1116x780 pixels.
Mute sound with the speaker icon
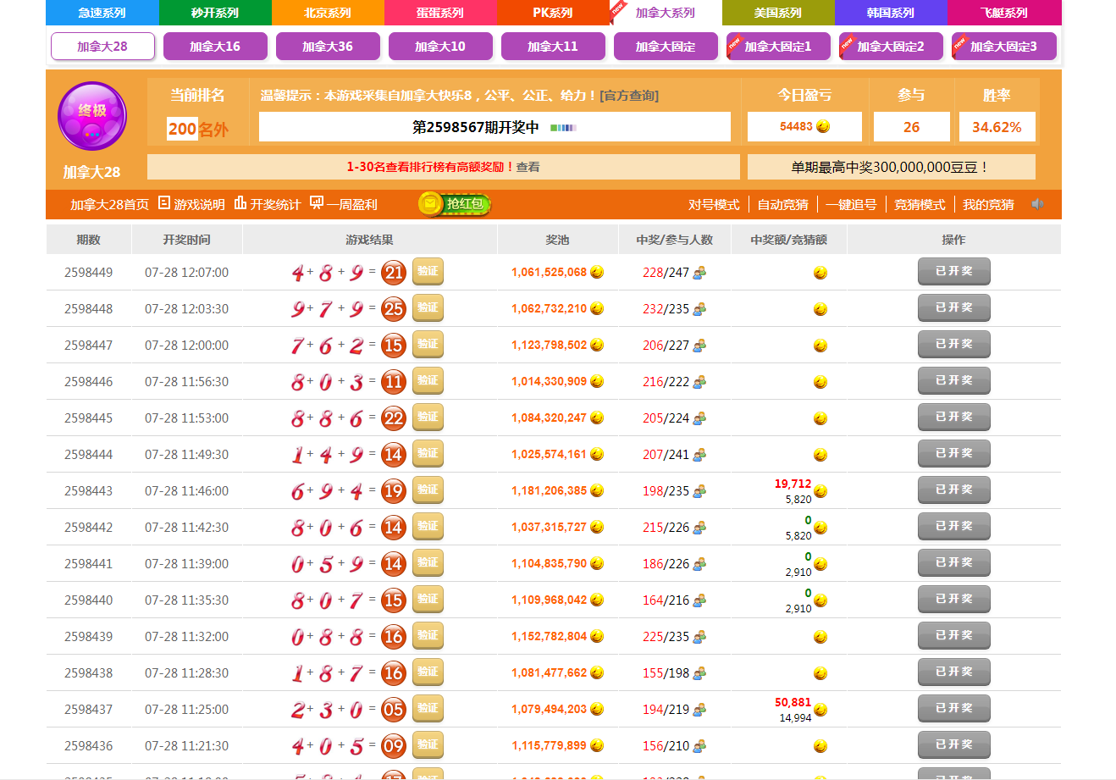click(1037, 204)
